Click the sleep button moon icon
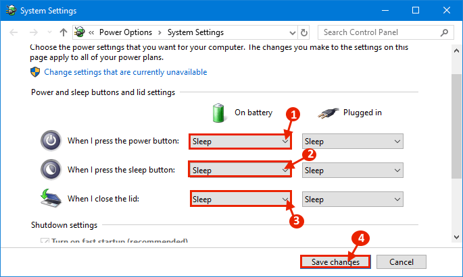Screen dimensions: 463x277 pyautogui.click(x=51, y=170)
